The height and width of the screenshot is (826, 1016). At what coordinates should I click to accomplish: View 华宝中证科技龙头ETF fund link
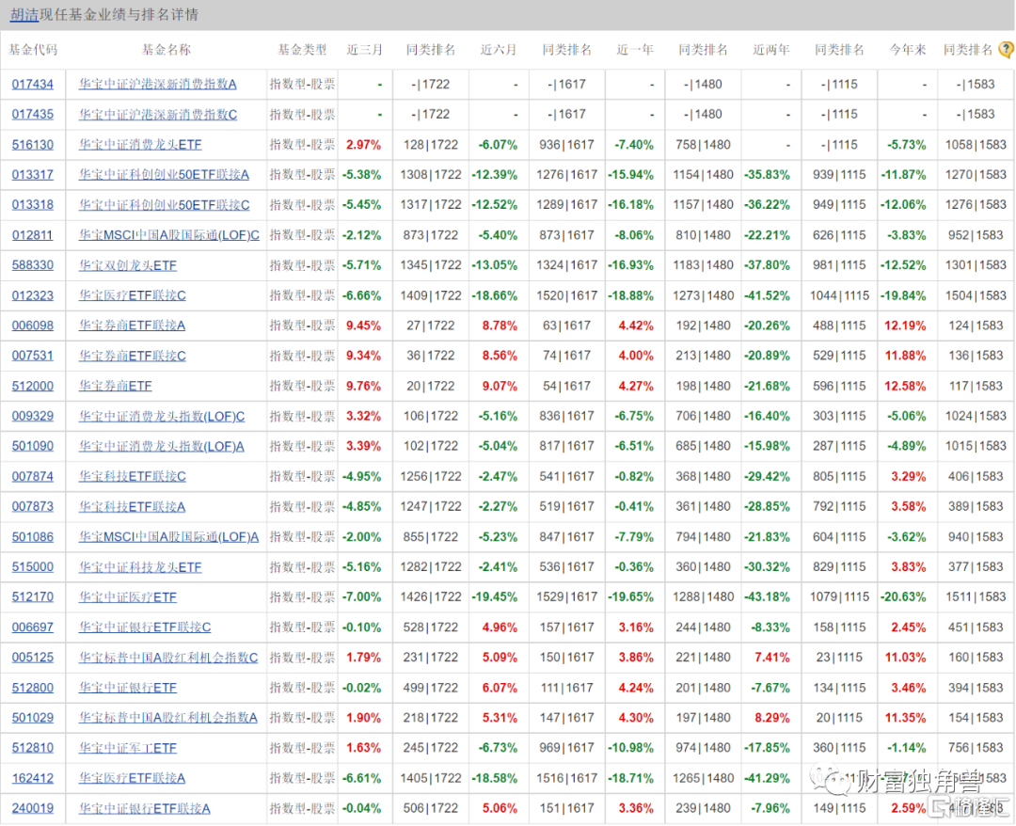(140, 567)
